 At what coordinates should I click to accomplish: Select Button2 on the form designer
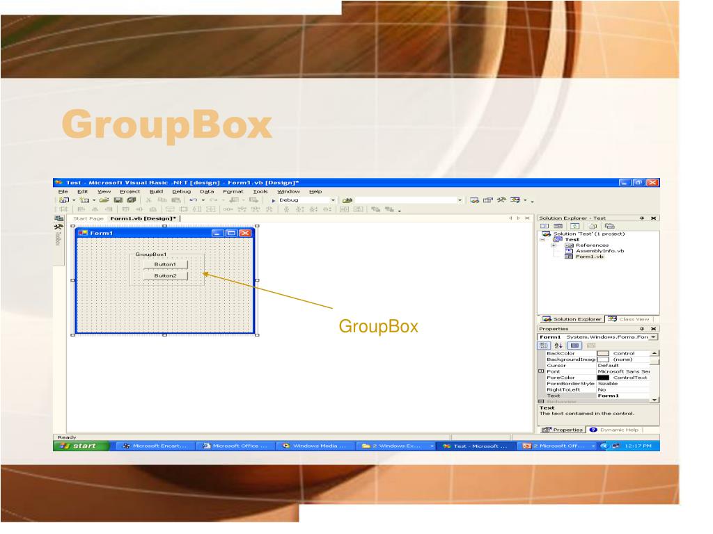click(166, 275)
